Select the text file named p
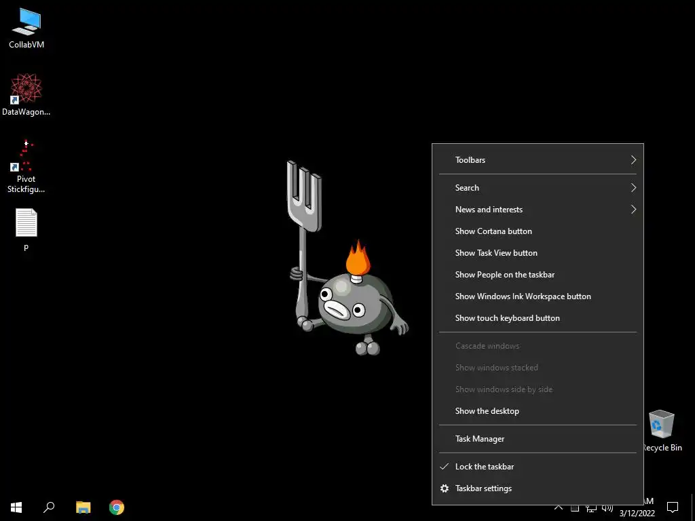The image size is (695, 521). coord(26,229)
